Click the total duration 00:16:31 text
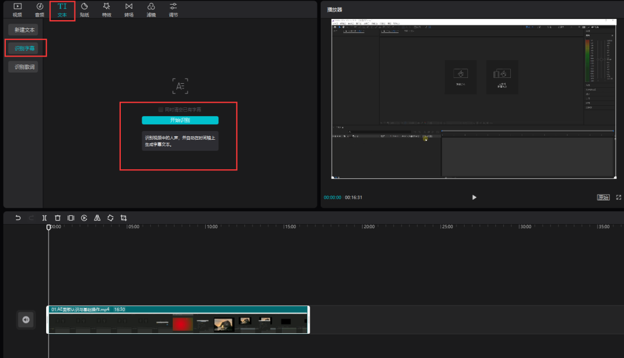The image size is (624, 358). pyautogui.click(x=354, y=197)
